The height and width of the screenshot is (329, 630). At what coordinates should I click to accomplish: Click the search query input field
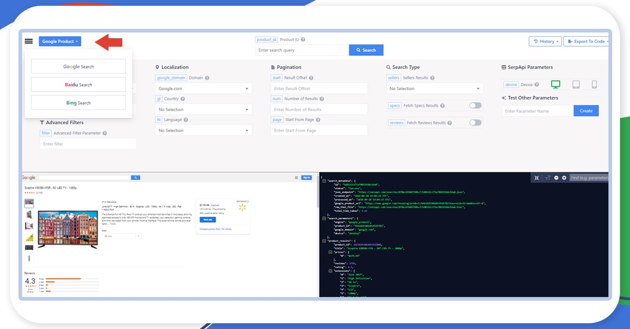(x=302, y=50)
